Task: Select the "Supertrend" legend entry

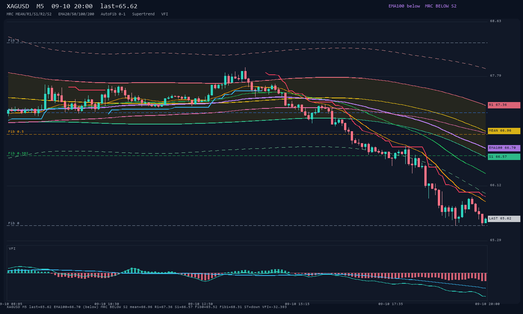Action: pos(143,14)
